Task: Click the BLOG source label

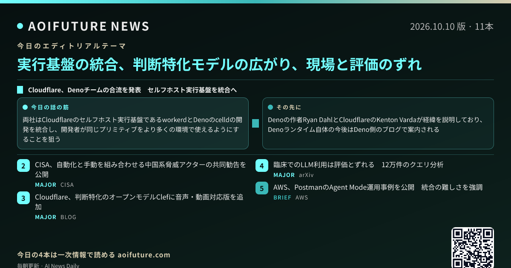Action: coord(69,217)
